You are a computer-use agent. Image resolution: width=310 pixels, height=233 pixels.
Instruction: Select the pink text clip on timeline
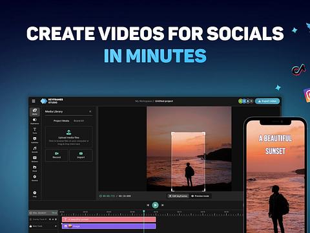(108, 219)
